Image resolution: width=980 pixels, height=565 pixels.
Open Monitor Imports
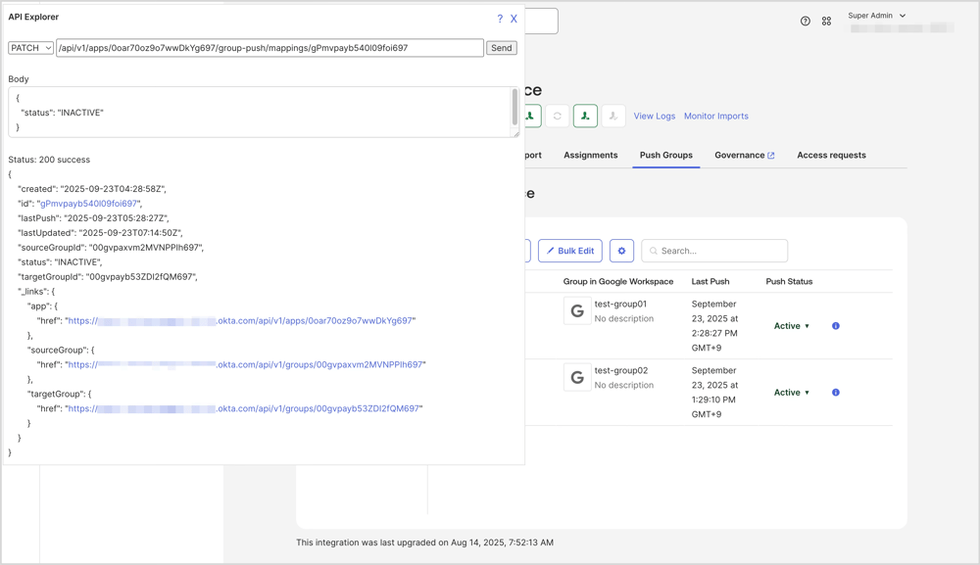pyautogui.click(x=715, y=117)
